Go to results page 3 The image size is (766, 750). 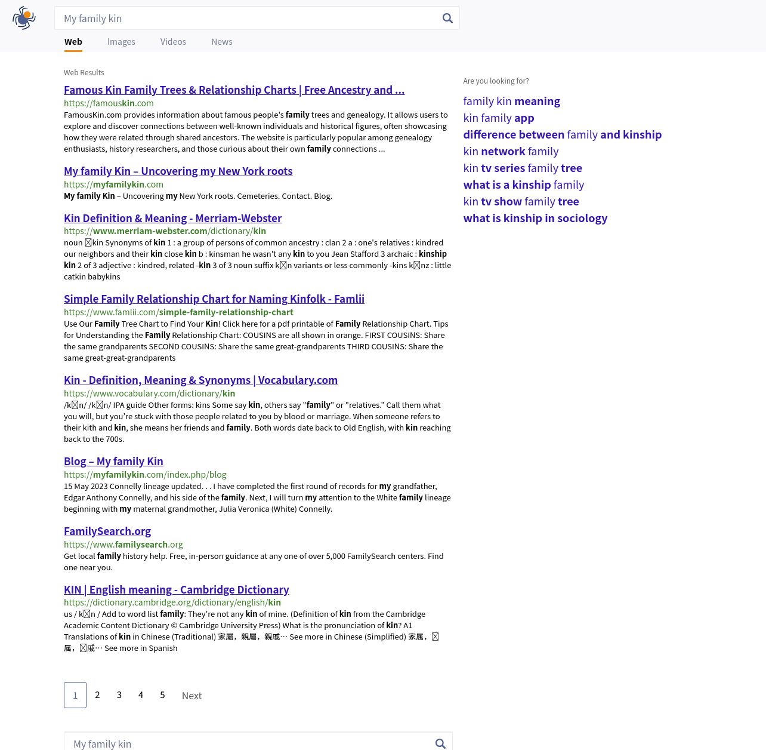pos(119,695)
